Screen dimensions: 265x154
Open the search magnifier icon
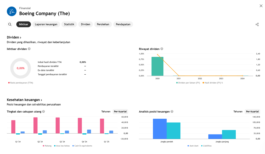10,24
